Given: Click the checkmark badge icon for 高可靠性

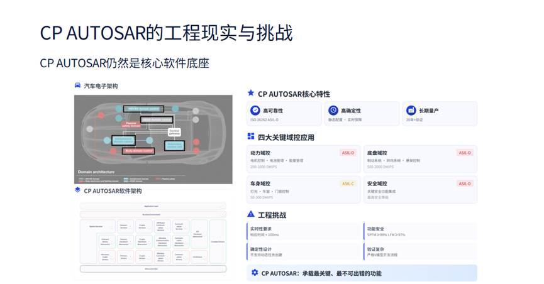Looking at the screenshot, I should 255,111.
